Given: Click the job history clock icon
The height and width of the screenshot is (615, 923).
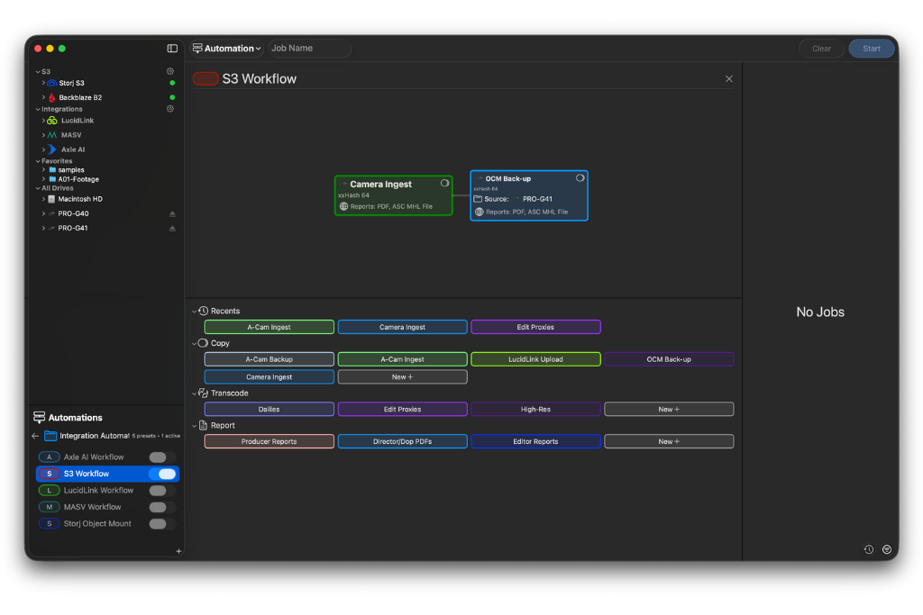Looking at the screenshot, I should [x=868, y=549].
